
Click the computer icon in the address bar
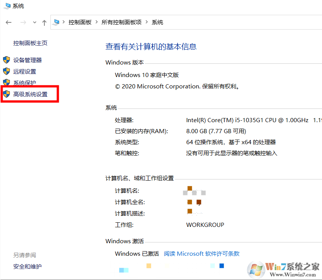(x=56, y=22)
